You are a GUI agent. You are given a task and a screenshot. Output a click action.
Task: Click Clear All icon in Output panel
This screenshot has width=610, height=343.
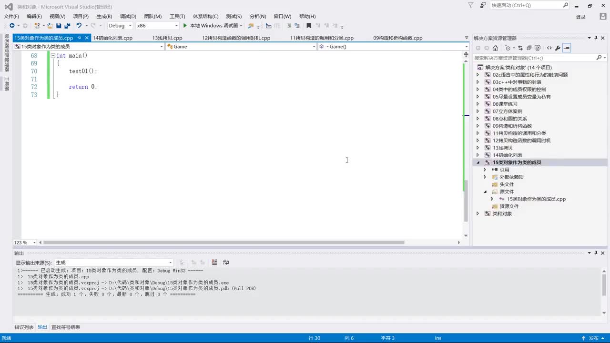pos(214,262)
